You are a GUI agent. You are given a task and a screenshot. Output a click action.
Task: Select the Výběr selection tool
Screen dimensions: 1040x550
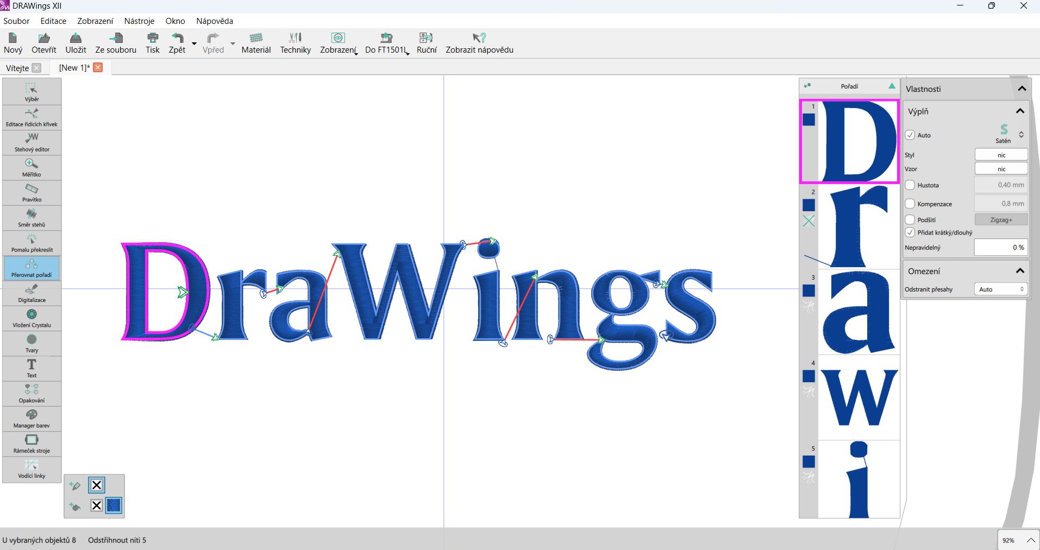coord(32,92)
